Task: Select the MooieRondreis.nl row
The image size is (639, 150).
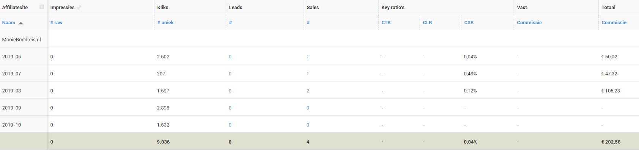Action: click(319, 39)
